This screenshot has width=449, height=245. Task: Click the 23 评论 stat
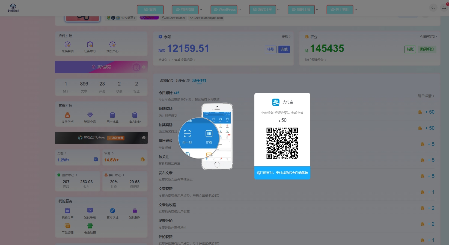tap(102, 87)
